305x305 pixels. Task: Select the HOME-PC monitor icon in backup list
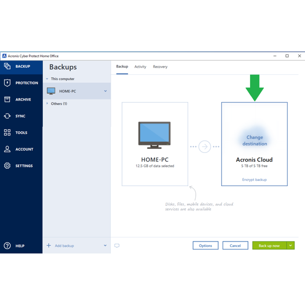coord(51,91)
